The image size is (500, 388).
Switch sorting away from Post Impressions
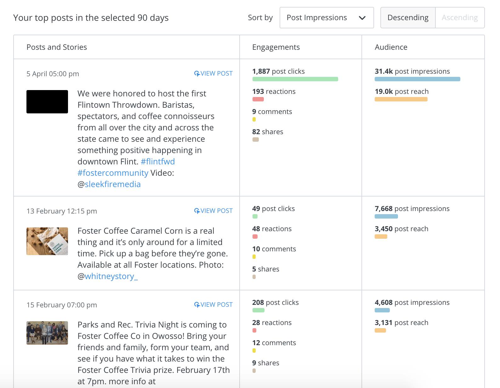click(327, 18)
